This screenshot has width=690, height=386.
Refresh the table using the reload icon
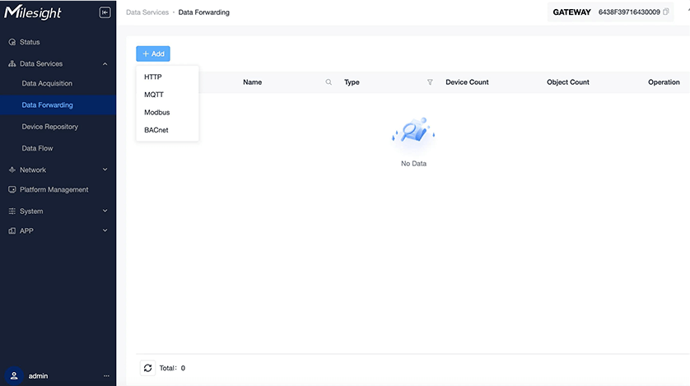click(x=148, y=368)
